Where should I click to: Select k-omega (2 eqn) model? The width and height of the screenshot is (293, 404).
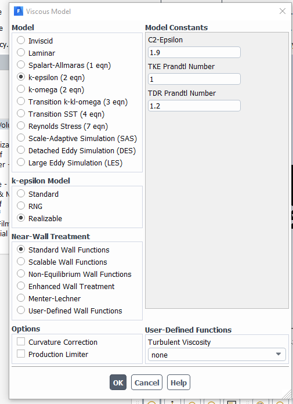coord(21,89)
